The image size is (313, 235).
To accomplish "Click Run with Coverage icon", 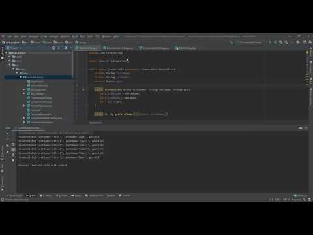I will tap(281, 42).
